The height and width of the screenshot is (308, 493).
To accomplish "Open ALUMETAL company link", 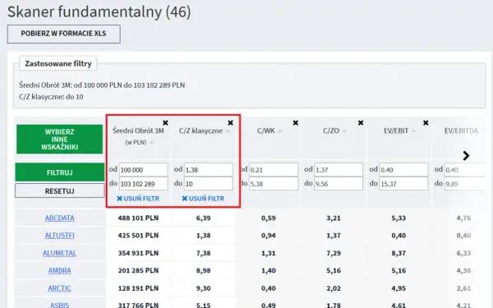I will click(60, 253).
